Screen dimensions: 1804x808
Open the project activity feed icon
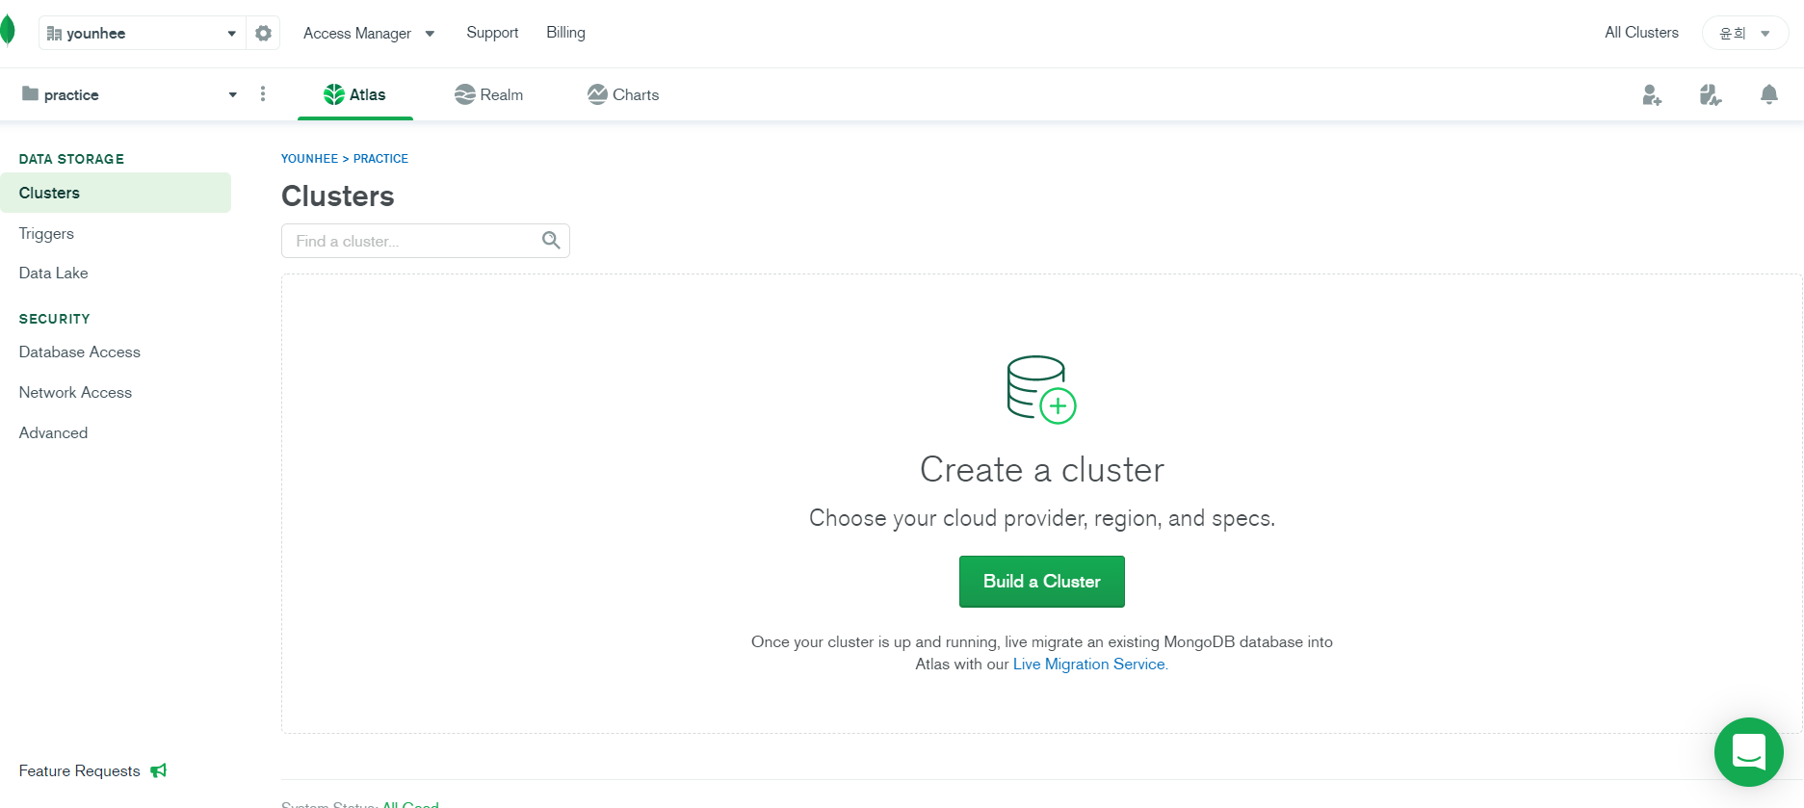(1711, 94)
